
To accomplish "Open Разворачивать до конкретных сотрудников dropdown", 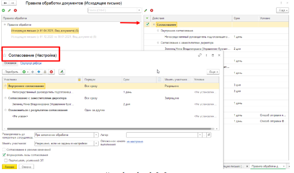I will click(x=96, y=135).
